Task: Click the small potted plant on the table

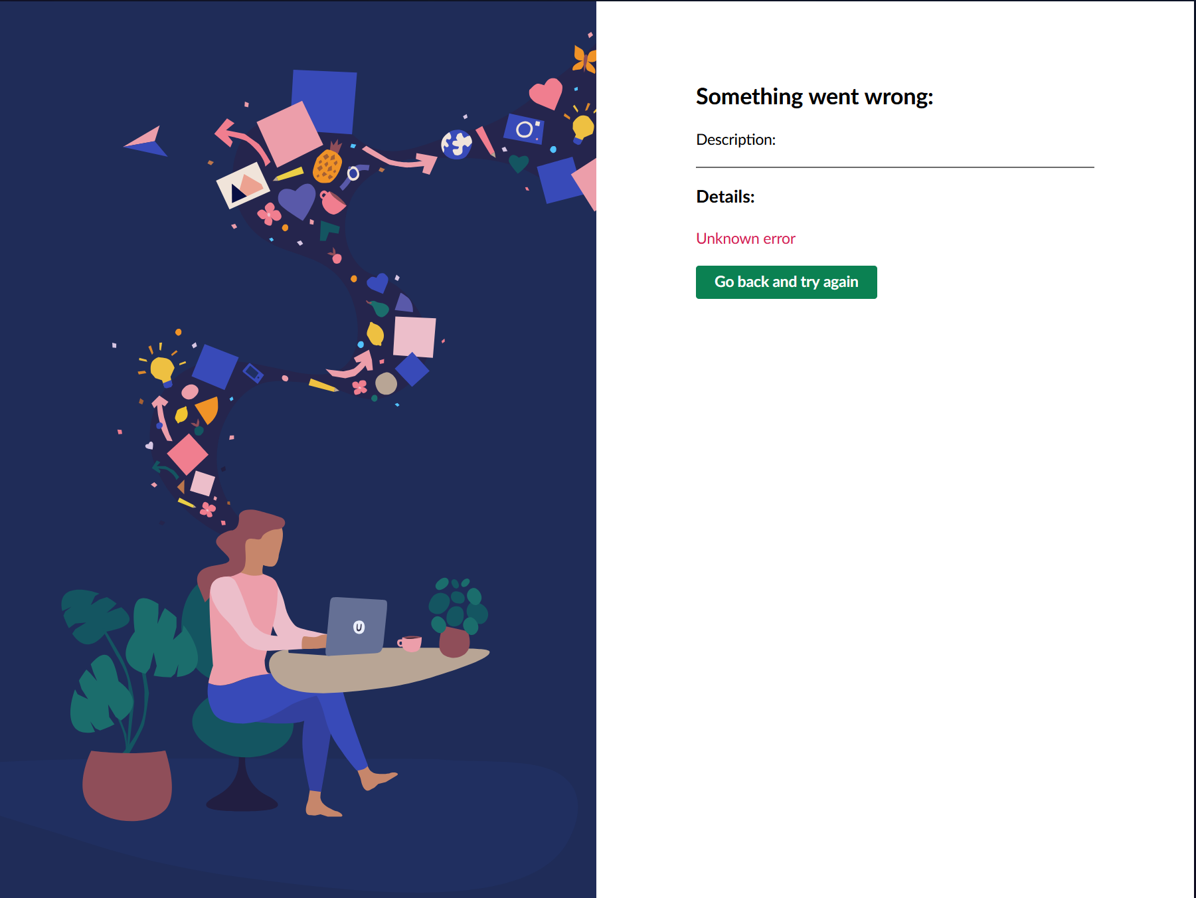Action: tap(457, 618)
